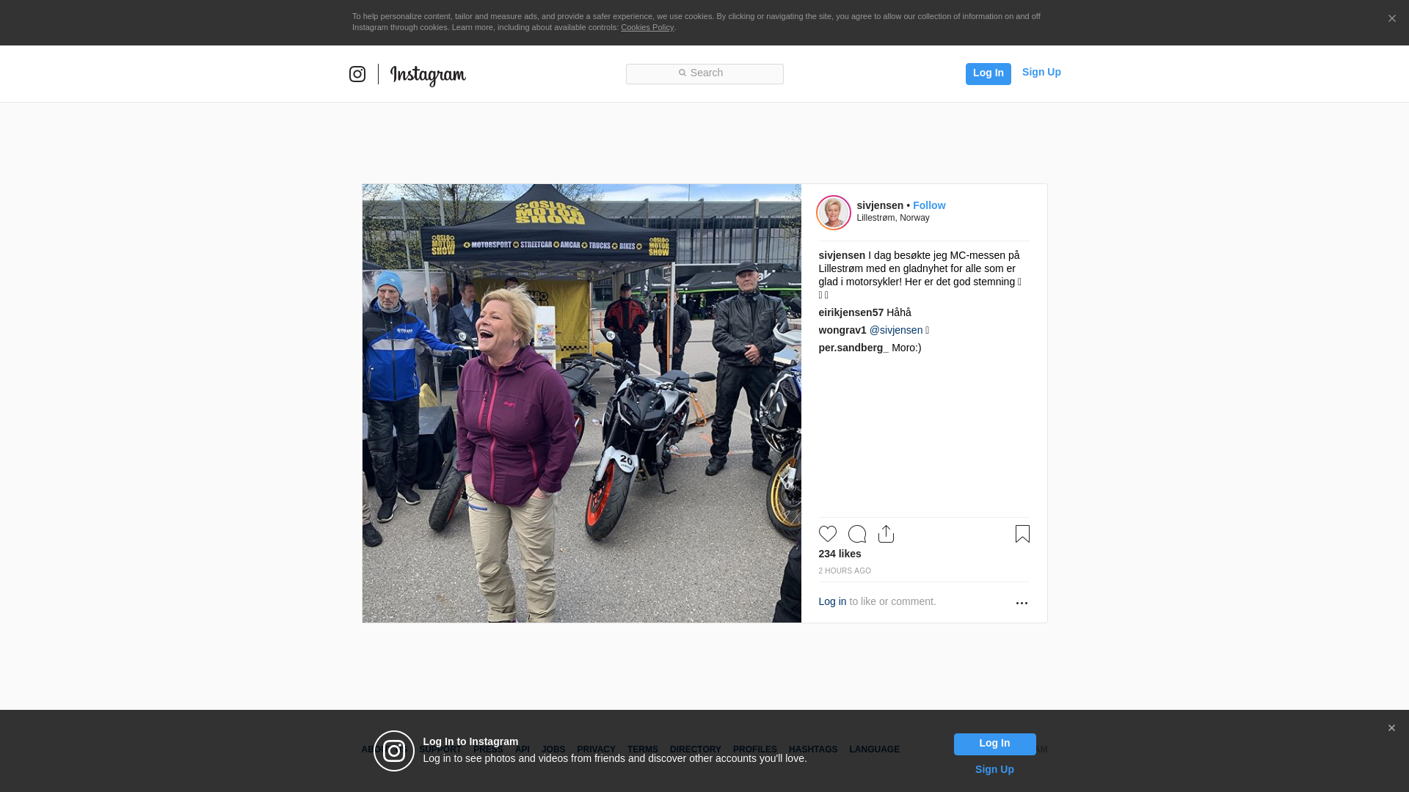Viewport: 1409px width, 792px height.
Task: Click Log in to like or comment
Action: [832, 601]
